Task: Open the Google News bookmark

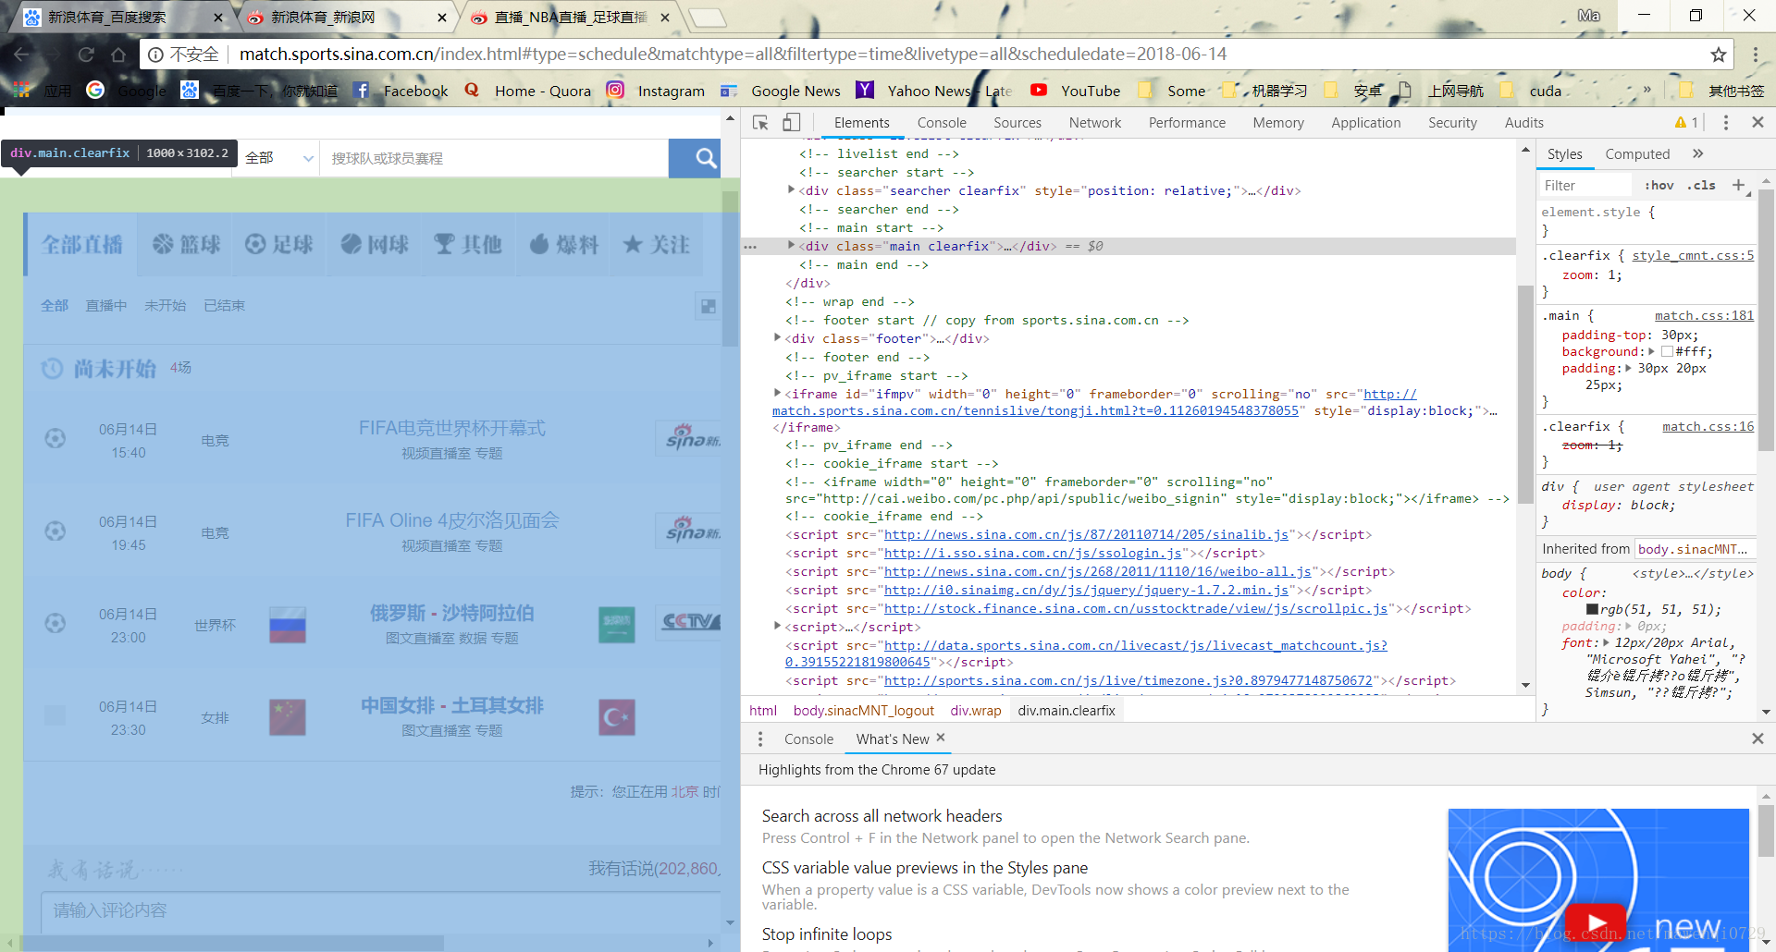Action: click(x=781, y=91)
